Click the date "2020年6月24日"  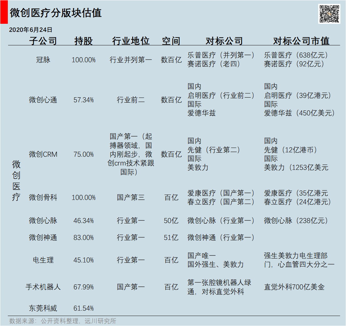click(x=31, y=30)
